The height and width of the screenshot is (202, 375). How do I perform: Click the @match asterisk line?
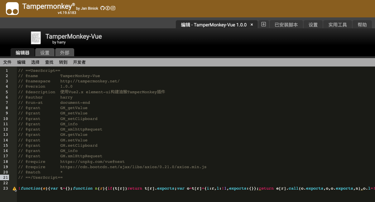tap(41, 172)
